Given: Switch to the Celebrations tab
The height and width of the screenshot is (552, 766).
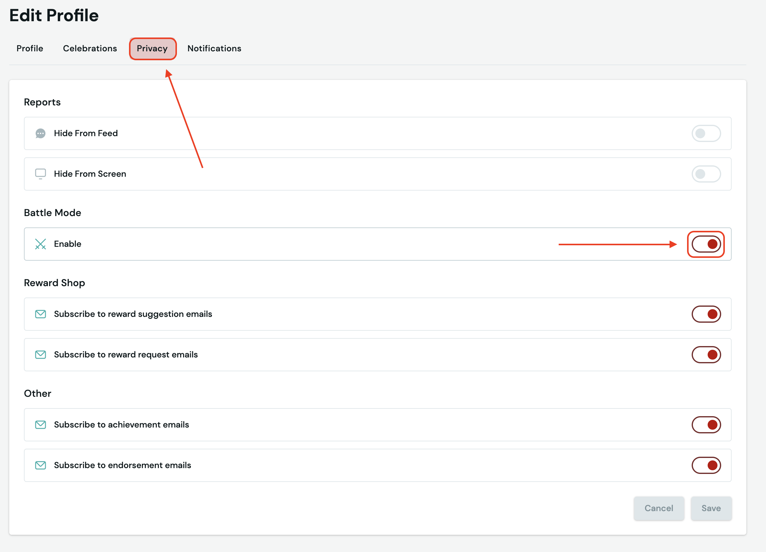Looking at the screenshot, I should (x=90, y=48).
